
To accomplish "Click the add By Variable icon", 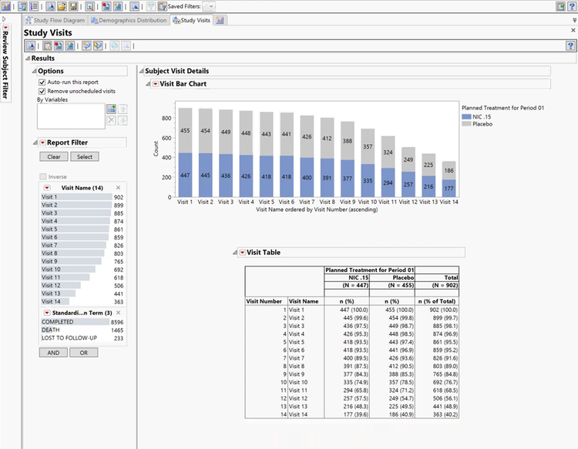I will 112,109.
